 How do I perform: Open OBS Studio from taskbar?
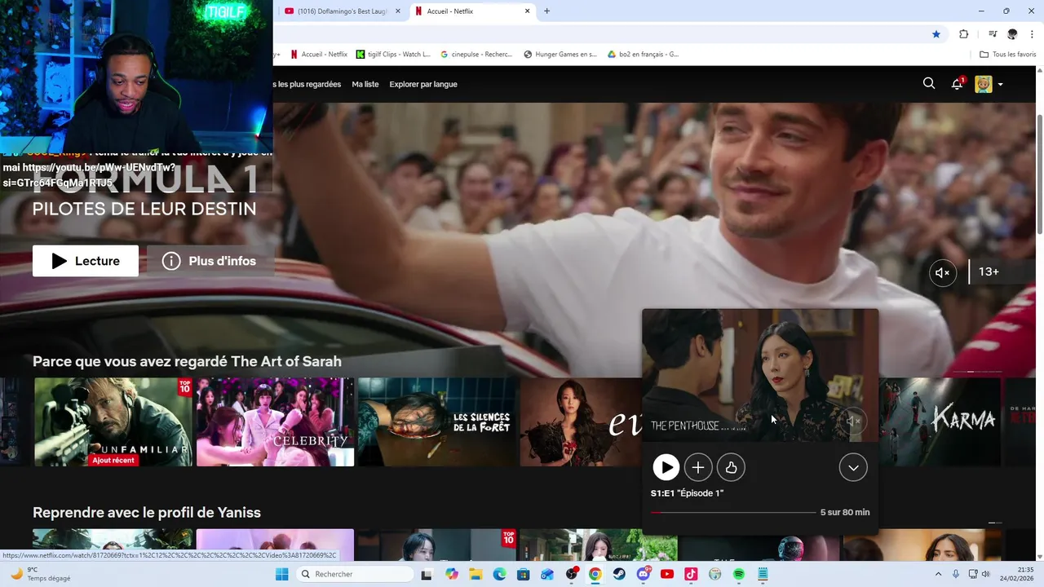572,574
